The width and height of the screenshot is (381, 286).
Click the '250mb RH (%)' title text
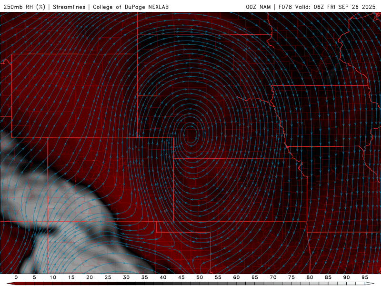[24, 7]
